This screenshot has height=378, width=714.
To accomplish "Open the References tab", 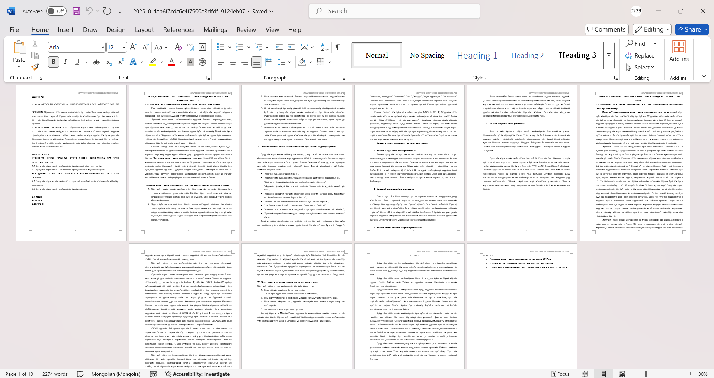I will coord(178,30).
